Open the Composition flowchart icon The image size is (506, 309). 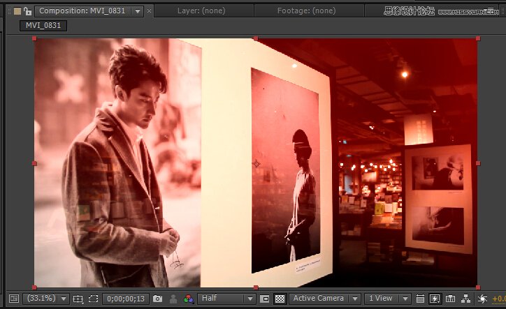(x=465, y=299)
